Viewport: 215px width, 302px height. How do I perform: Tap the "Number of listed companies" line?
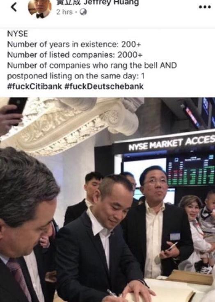pos(75,55)
